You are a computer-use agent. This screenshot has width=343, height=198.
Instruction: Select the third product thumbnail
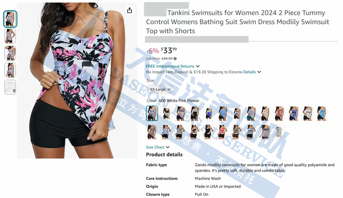click(x=10, y=53)
